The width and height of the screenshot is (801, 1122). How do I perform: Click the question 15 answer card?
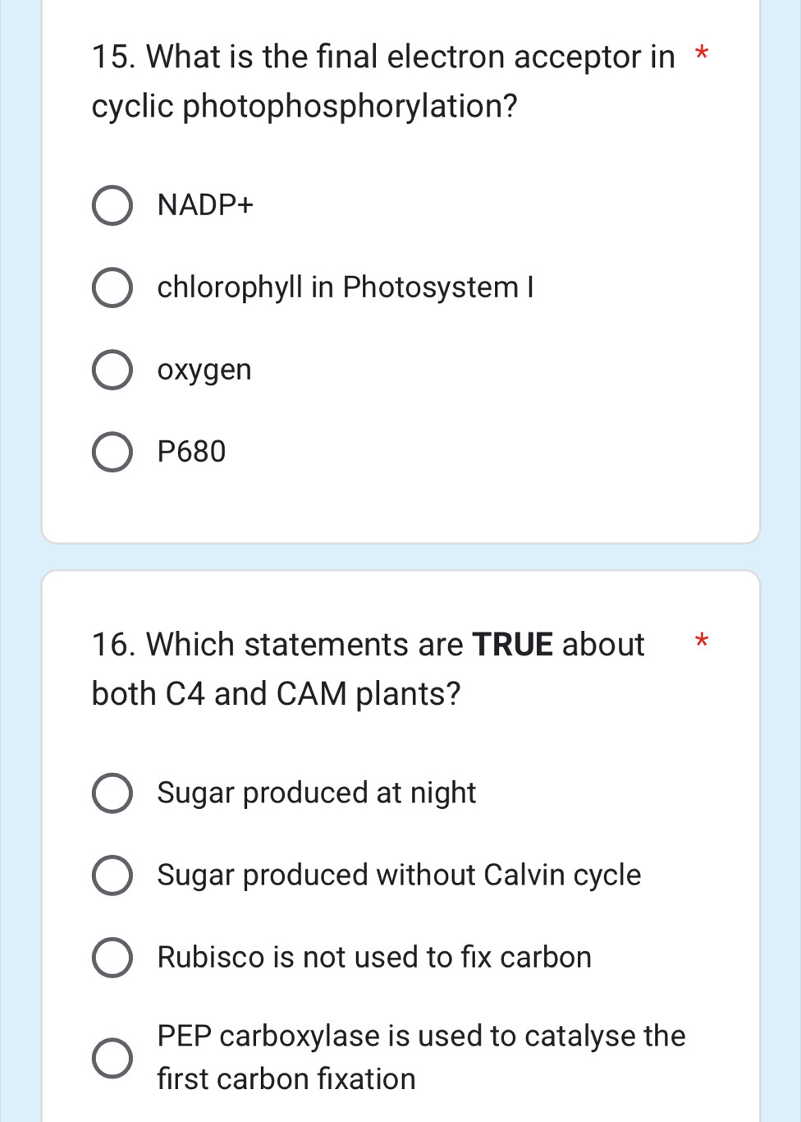tap(402, 271)
